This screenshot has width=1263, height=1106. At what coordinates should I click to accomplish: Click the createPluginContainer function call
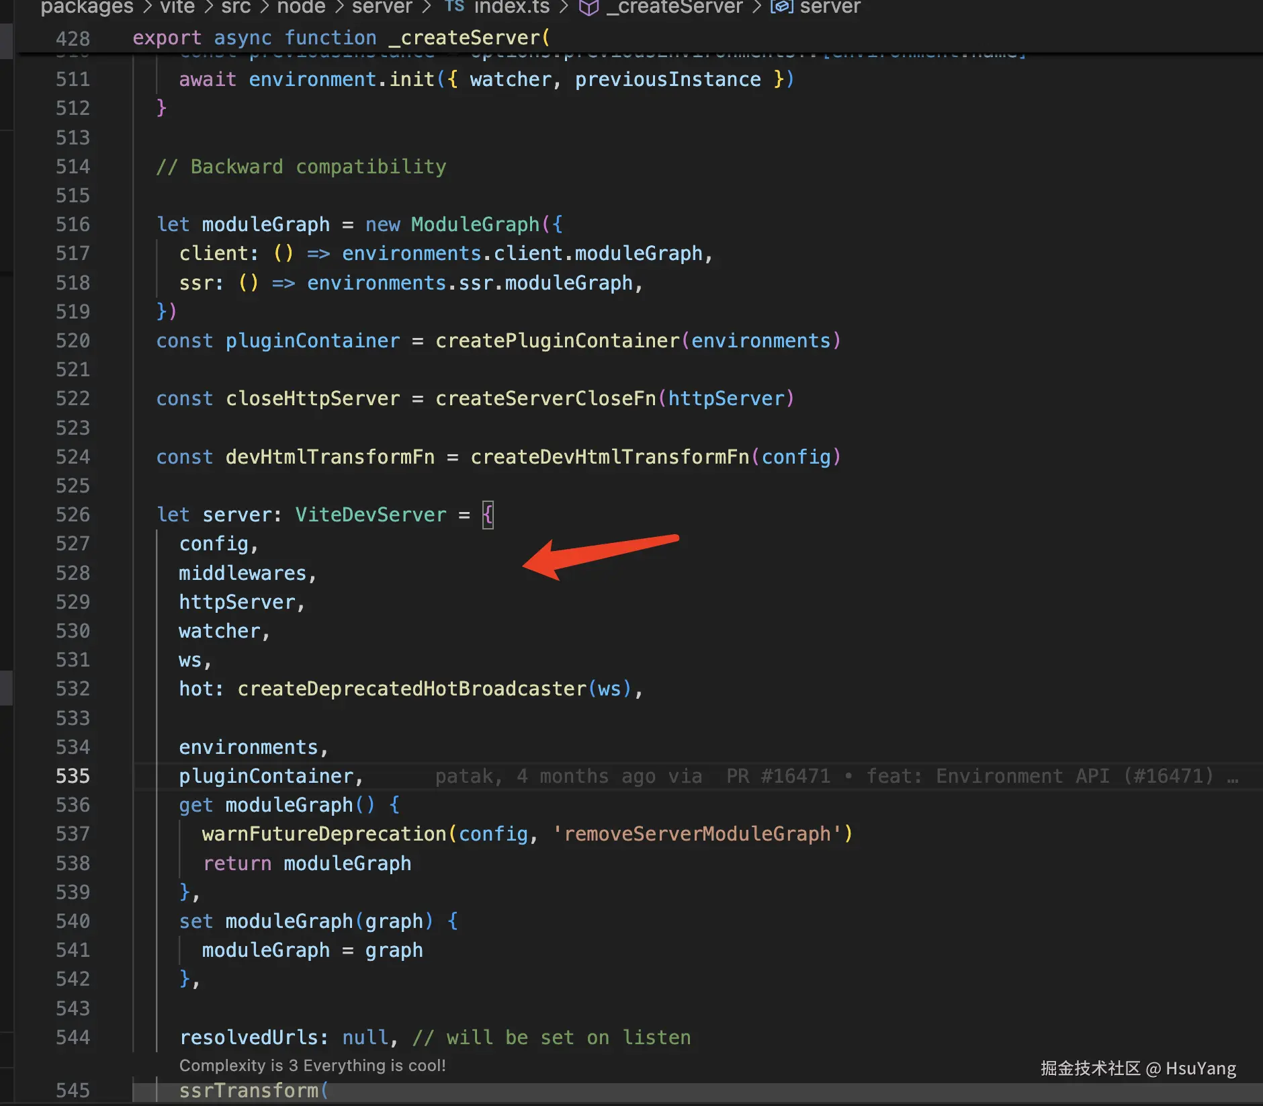click(558, 341)
